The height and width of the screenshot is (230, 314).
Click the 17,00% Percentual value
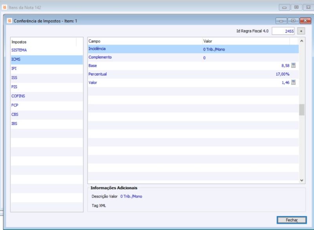click(x=283, y=74)
